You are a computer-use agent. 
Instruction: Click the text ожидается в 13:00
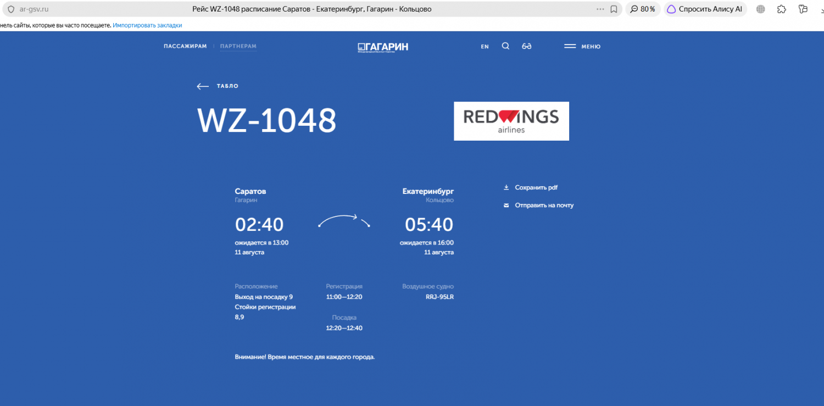coord(261,242)
